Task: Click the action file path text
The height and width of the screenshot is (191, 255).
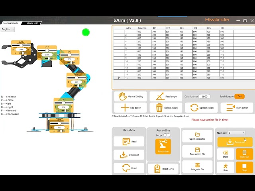Action: click(x=151, y=116)
